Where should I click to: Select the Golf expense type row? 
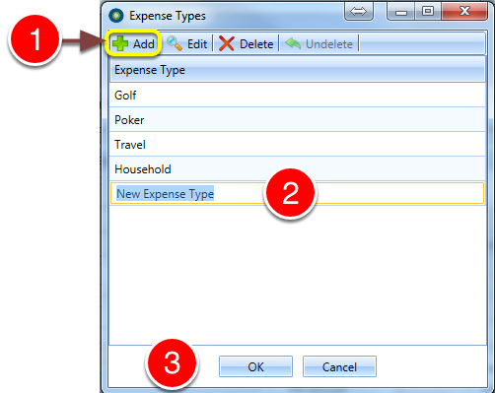pos(298,95)
